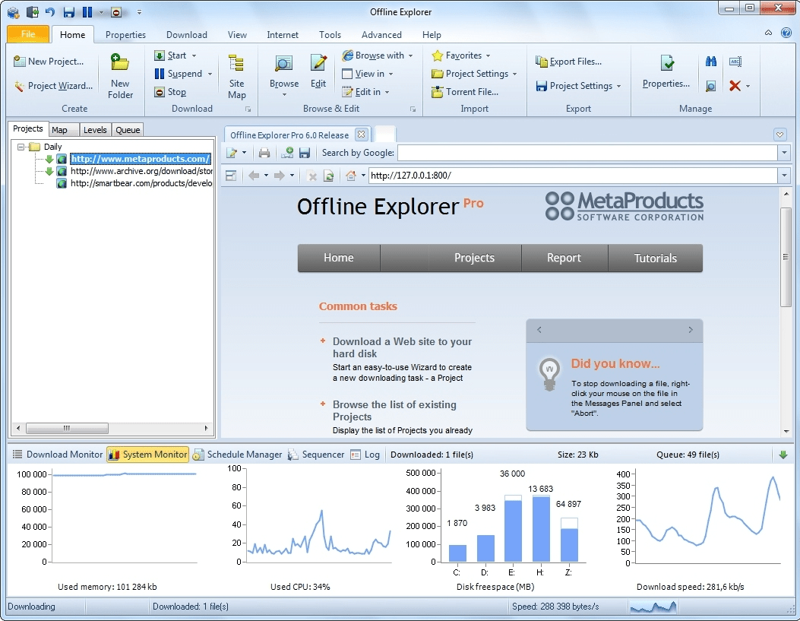The height and width of the screenshot is (621, 800).
Task: Click the binoculars Find icon in Manage
Action: coord(710,62)
